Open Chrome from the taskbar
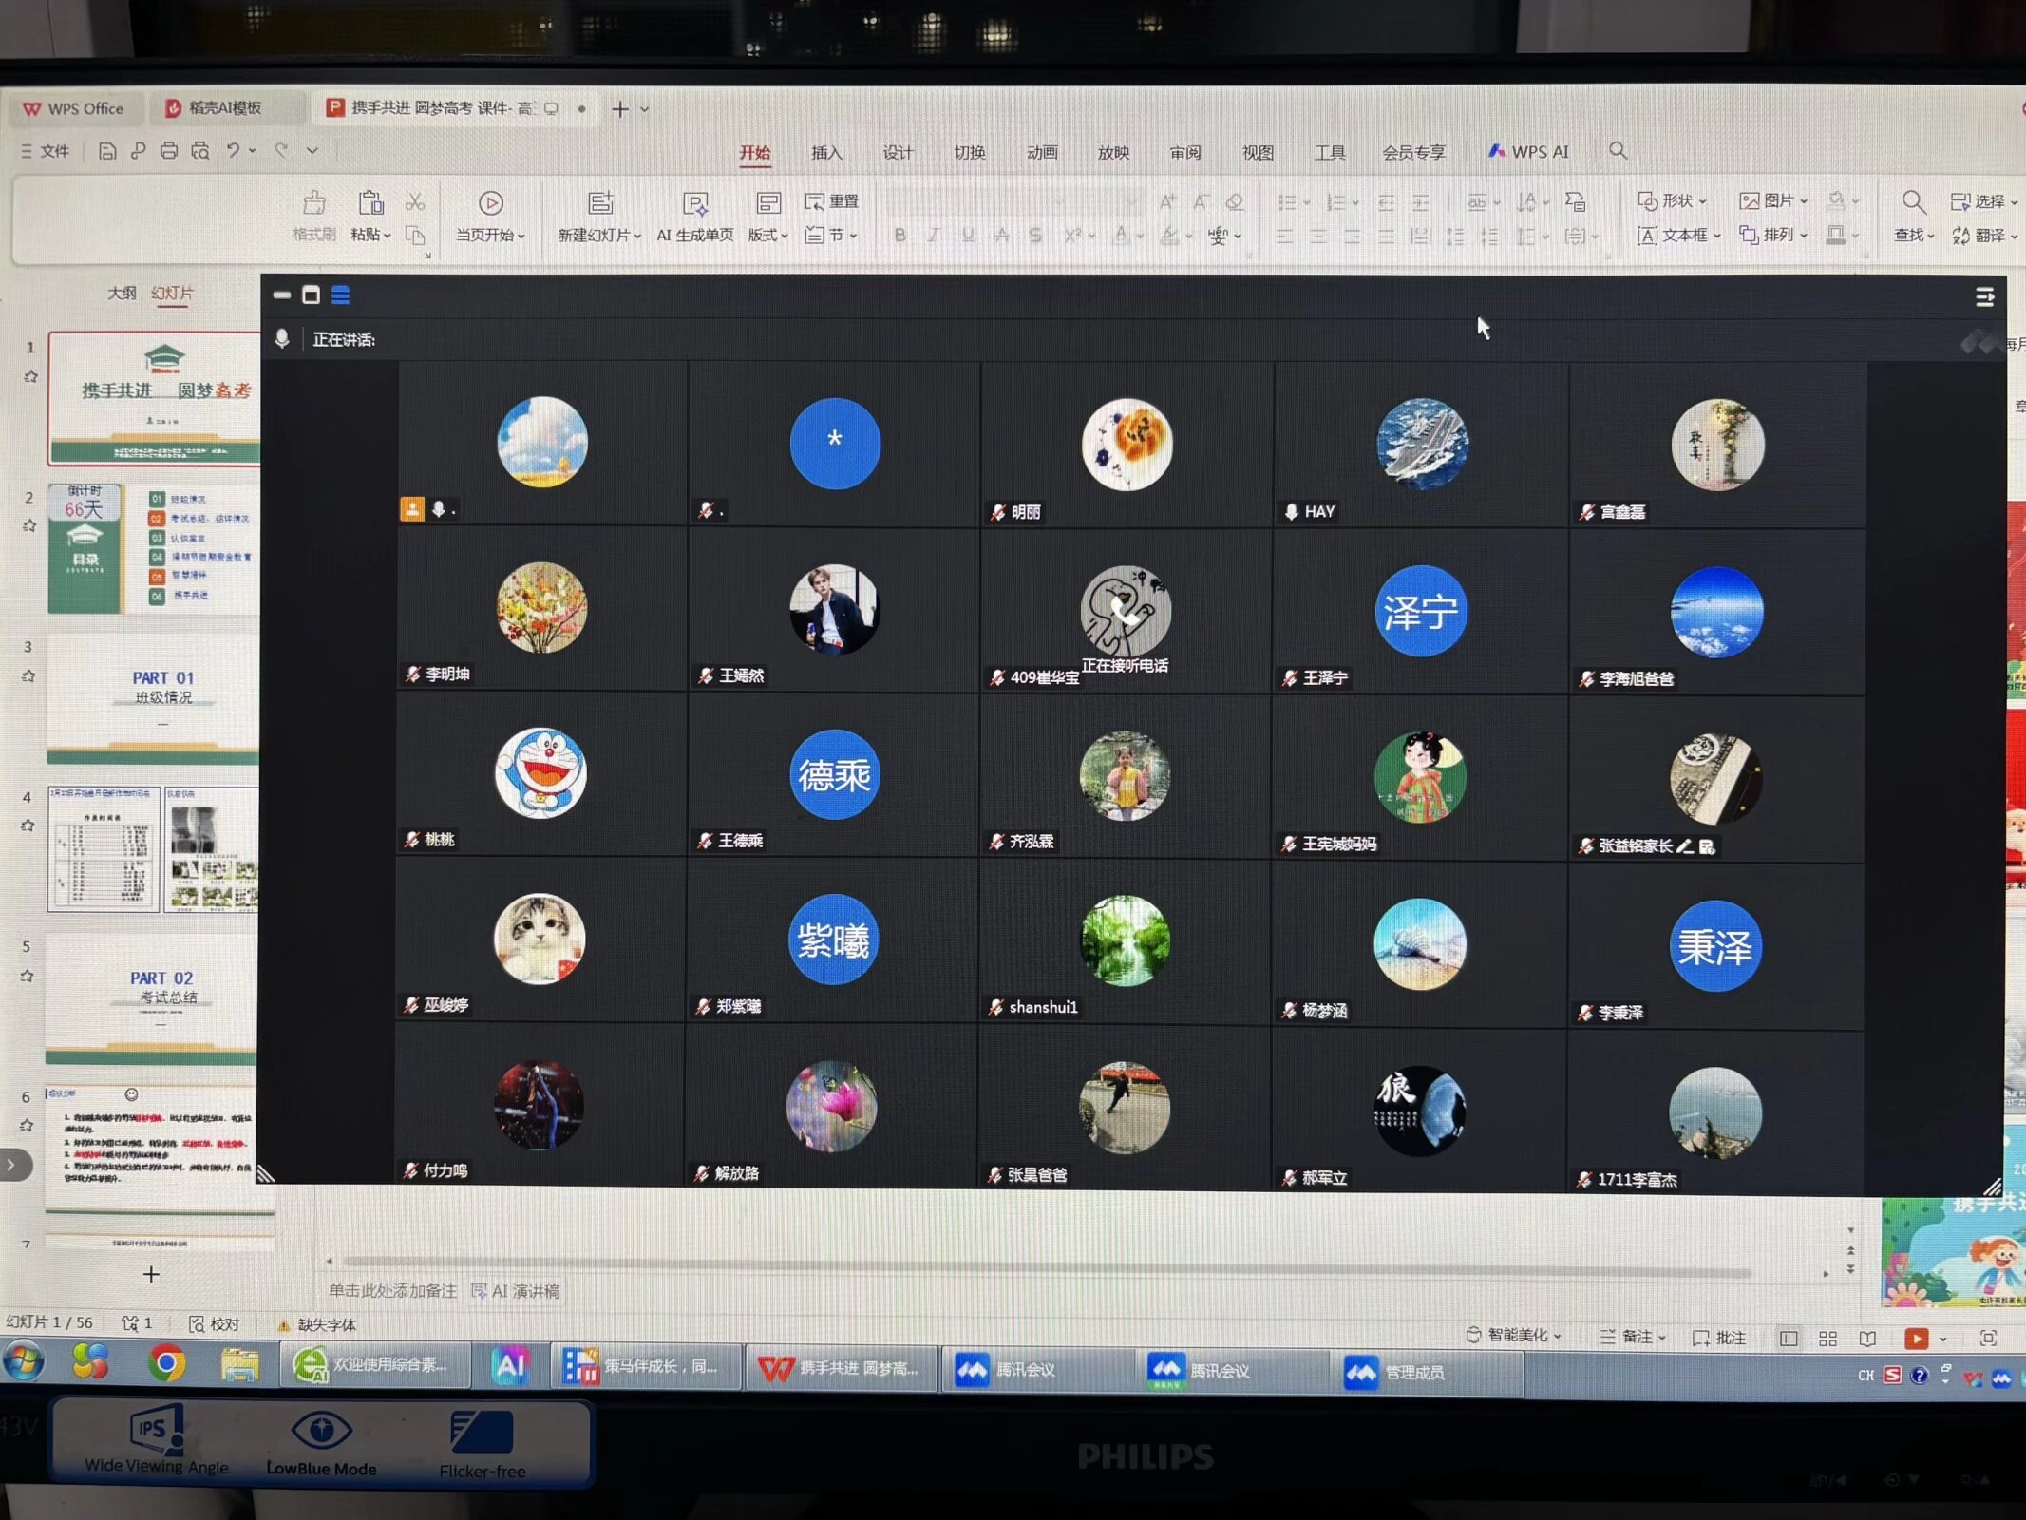The image size is (2026, 1520). (x=166, y=1364)
